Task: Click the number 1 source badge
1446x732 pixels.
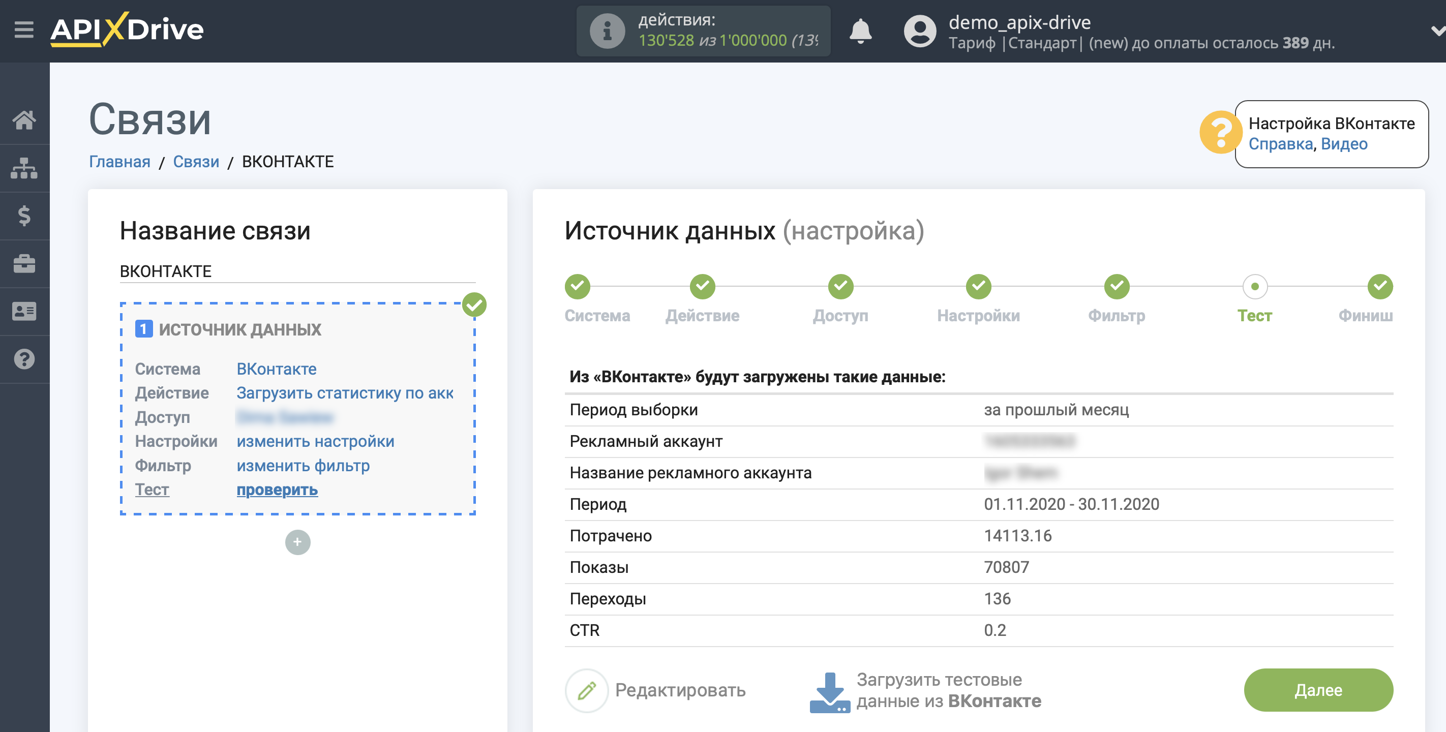Action: pyautogui.click(x=144, y=329)
